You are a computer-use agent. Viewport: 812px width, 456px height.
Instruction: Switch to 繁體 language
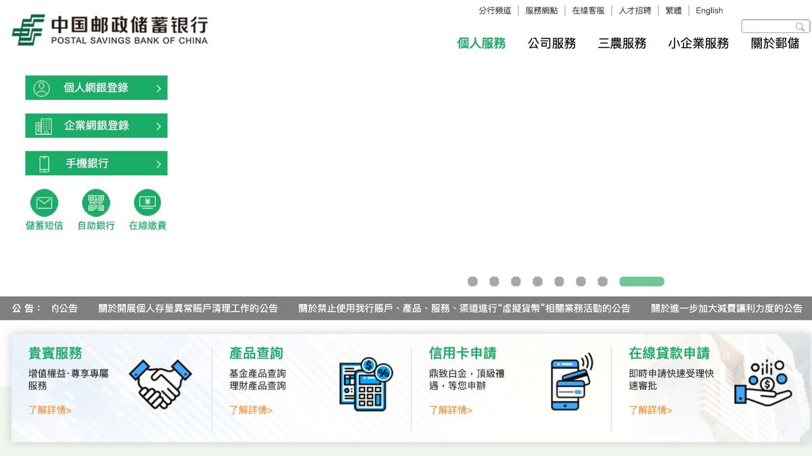point(673,11)
